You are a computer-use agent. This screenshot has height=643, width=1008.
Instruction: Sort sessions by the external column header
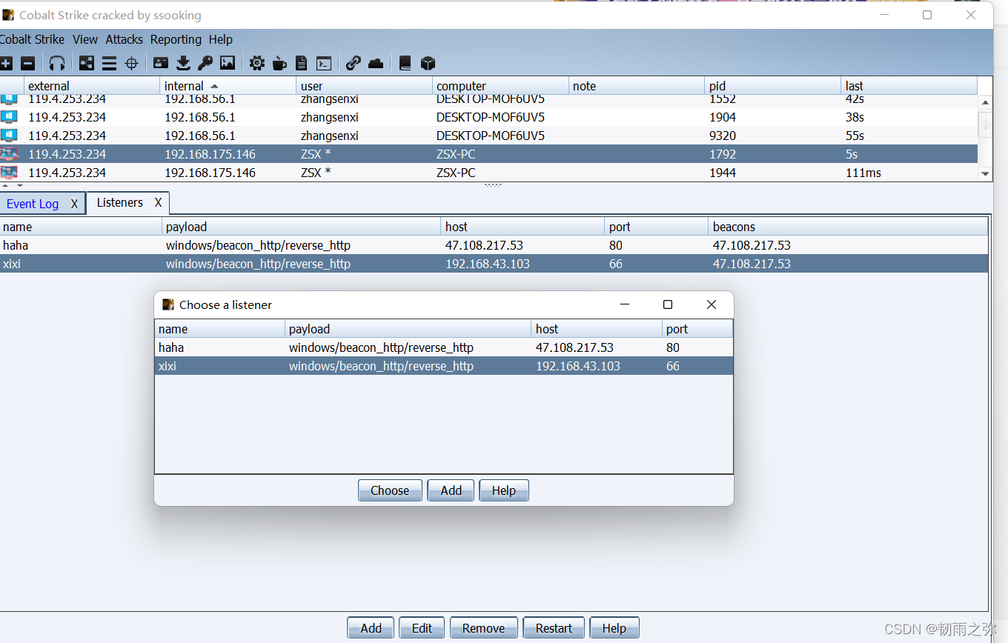coord(92,86)
